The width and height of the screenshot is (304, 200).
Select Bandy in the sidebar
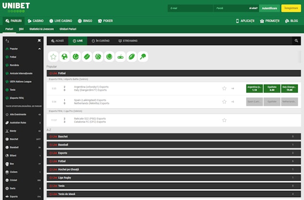tap(23, 131)
